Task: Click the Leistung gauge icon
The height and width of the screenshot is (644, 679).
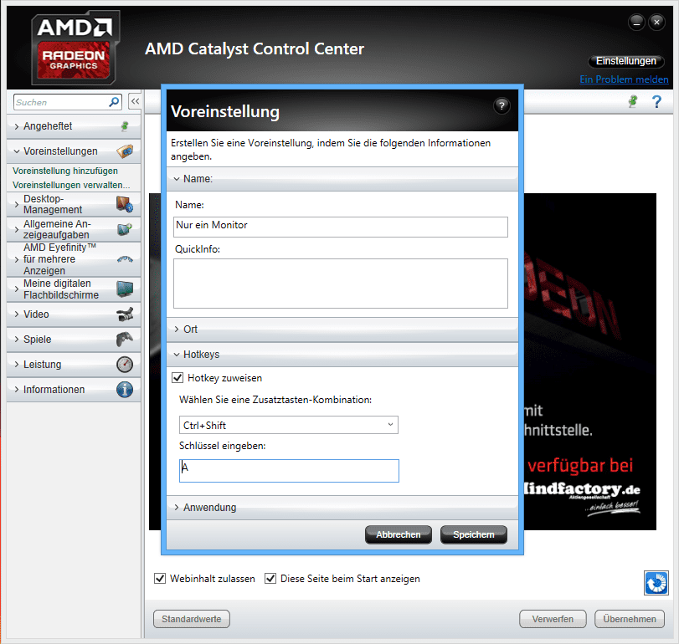Action: point(125,365)
